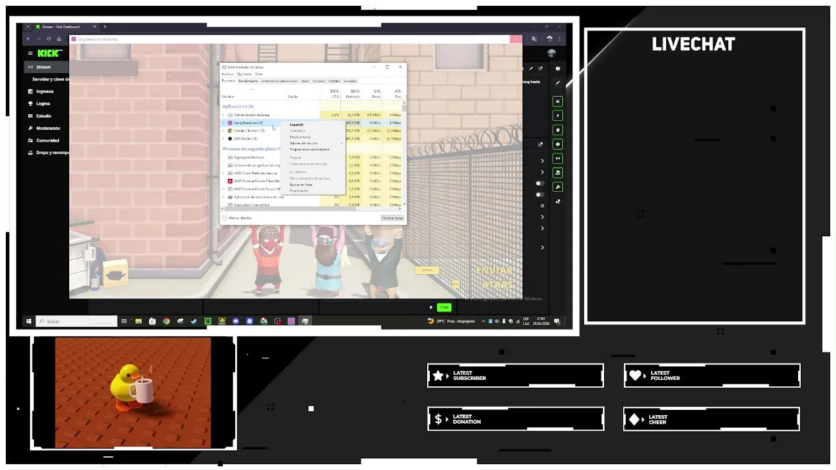Switch to the Usuarios tab
This screenshot has height=470, width=836.
[x=319, y=81]
